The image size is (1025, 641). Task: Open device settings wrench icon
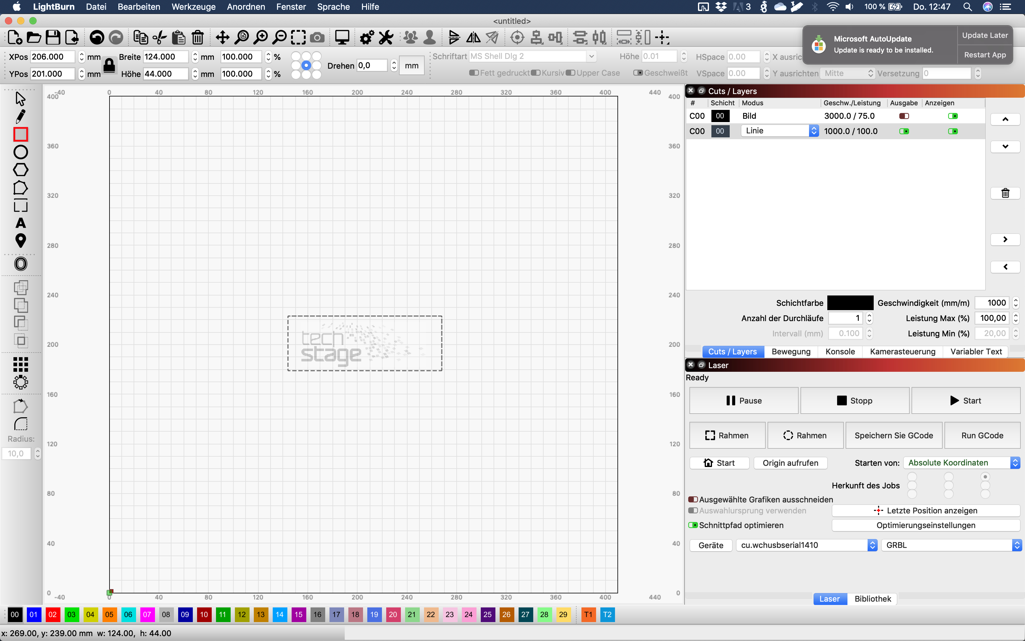[x=386, y=38]
